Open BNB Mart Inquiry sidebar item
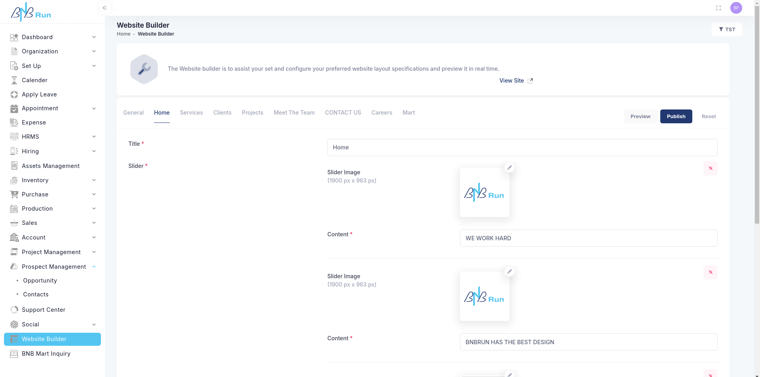Viewport: 760px width, 377px height. (46, 354)
